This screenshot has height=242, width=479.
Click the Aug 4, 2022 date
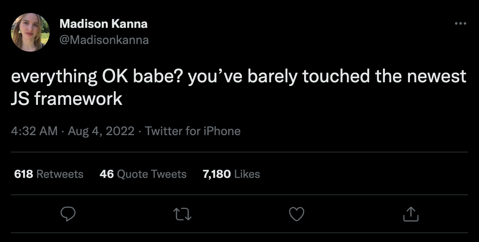click(101, 131)
